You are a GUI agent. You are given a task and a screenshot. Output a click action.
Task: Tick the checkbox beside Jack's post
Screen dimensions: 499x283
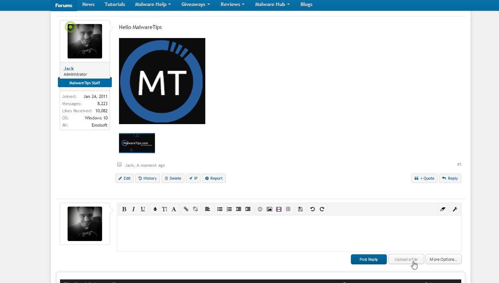119,164
